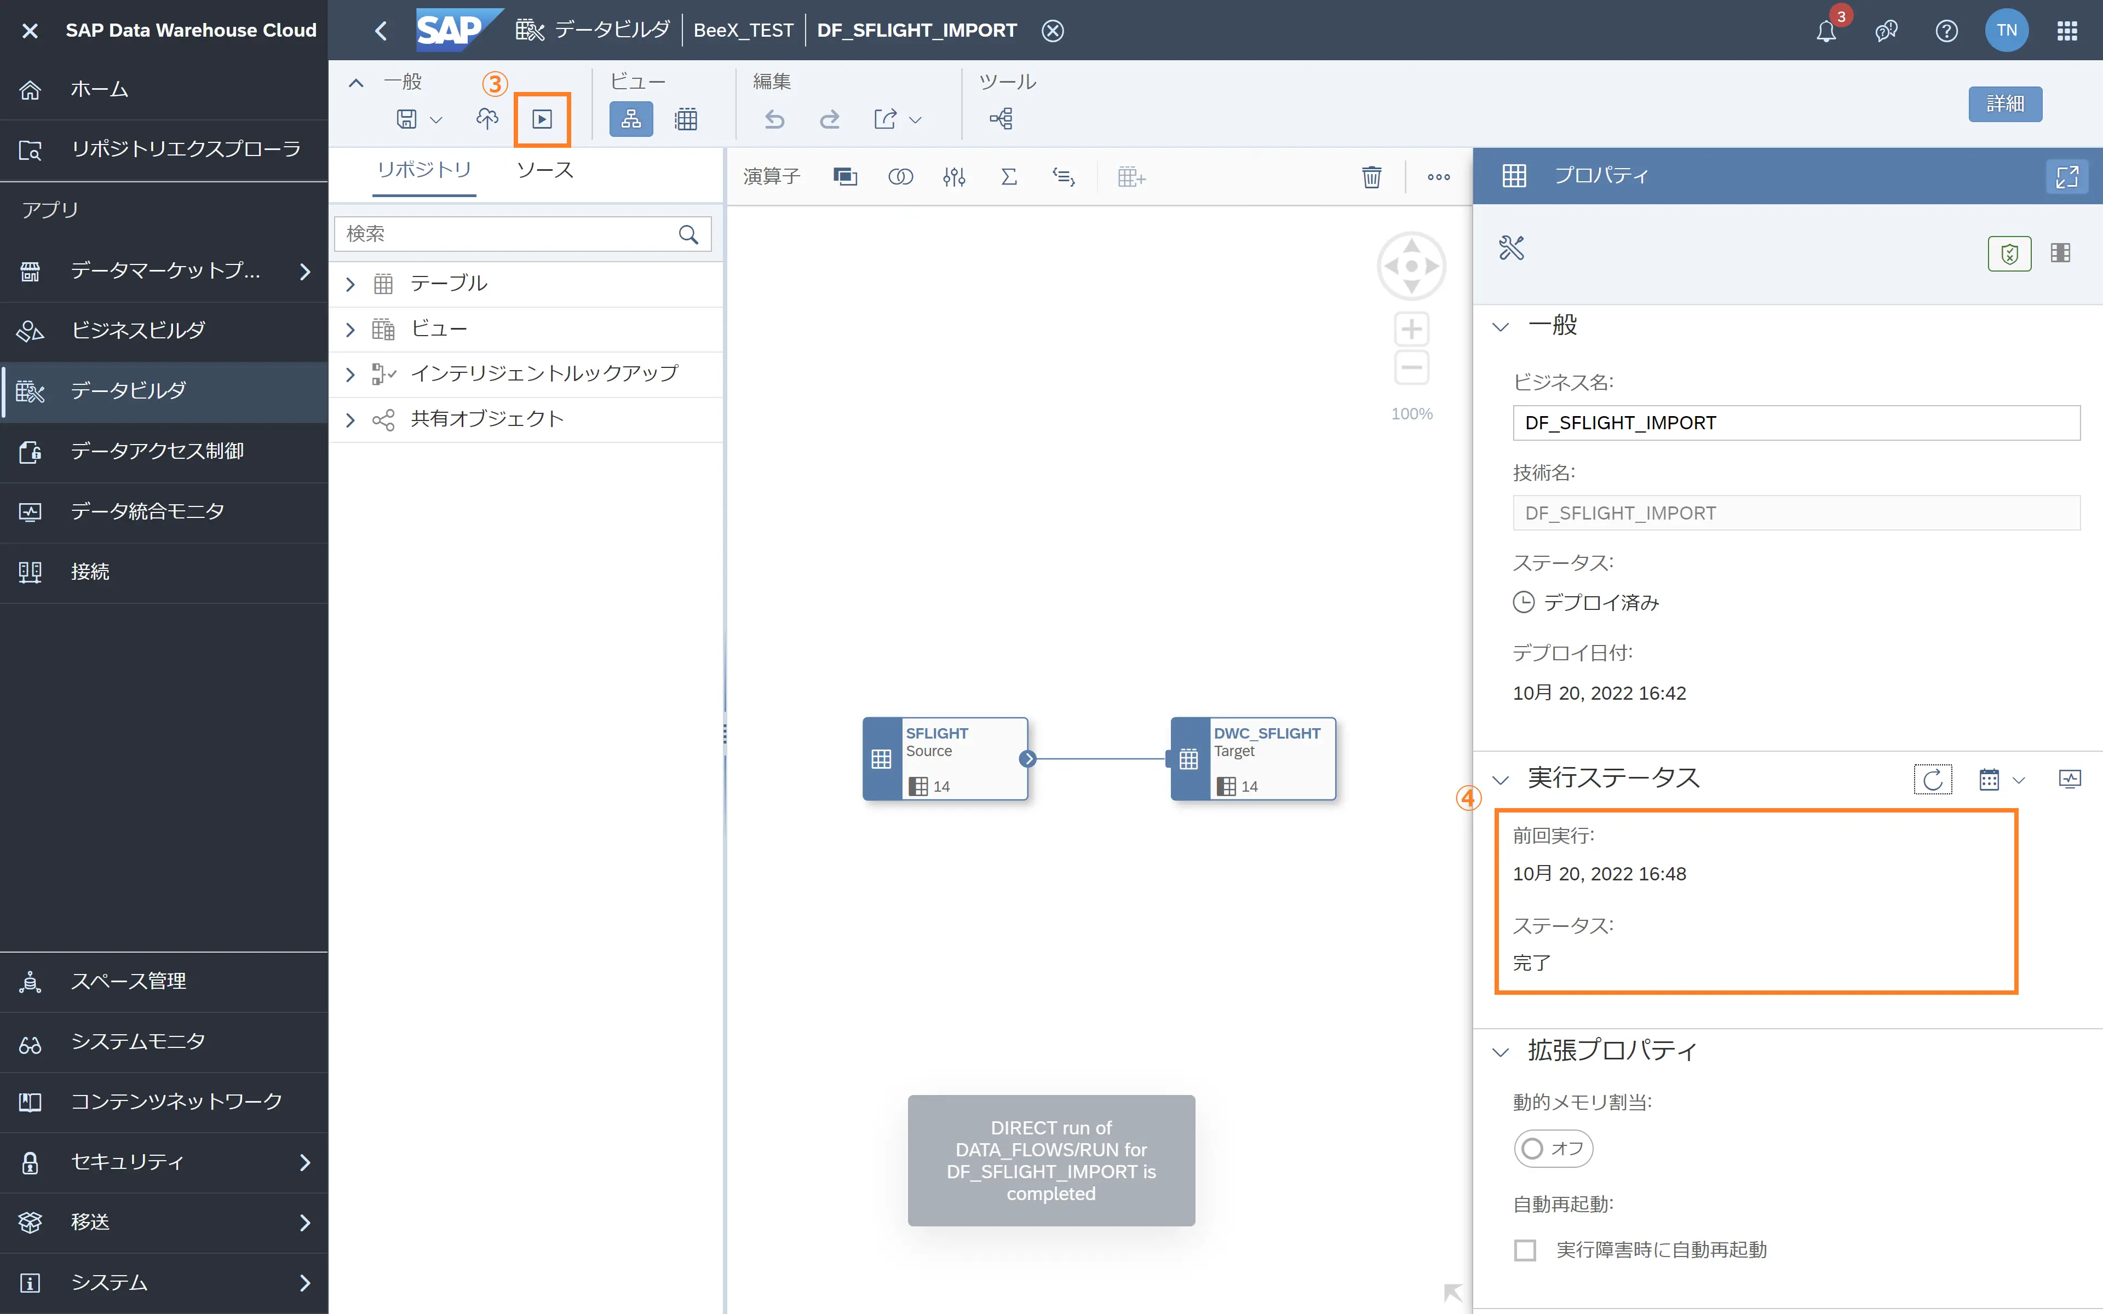Run the data flow with play icon
2103x1314 pixels.
542,119
